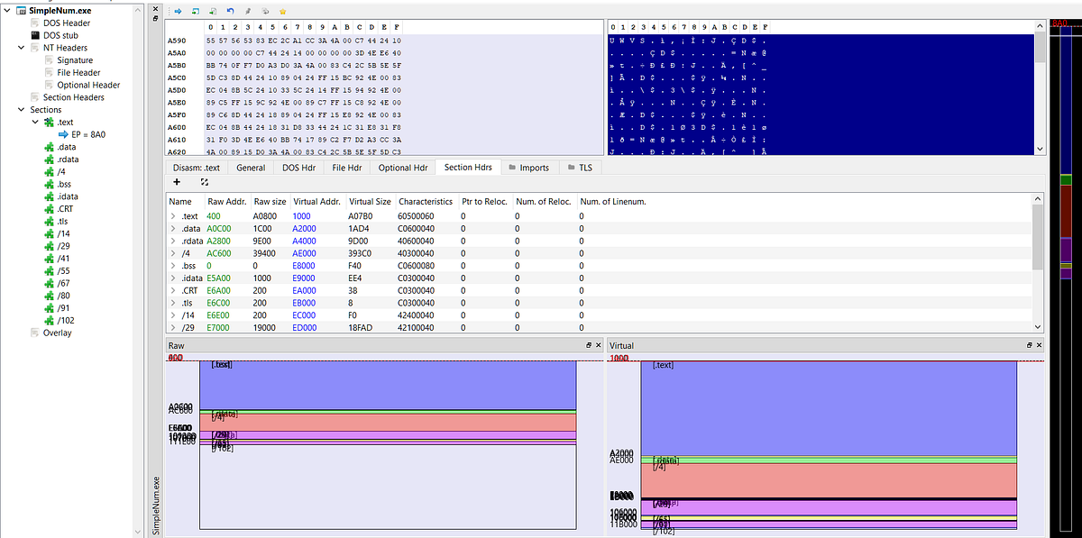Click the blue .text block in Virtual view
This screenshot has height=538, width=1082.
829,407
